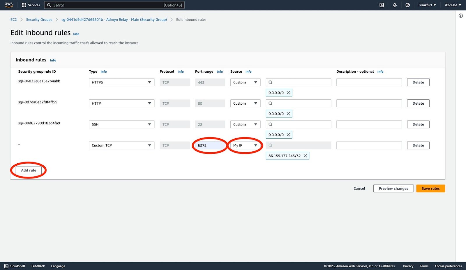
Task: Open Source dropdown for HTTPS rule
Action: tap(245, 82)
